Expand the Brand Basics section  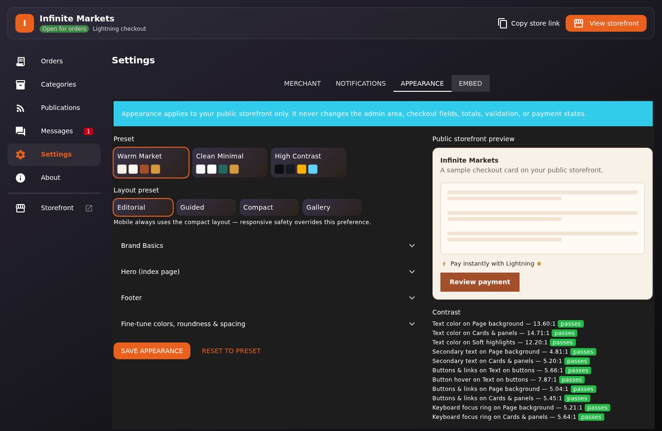267,246
